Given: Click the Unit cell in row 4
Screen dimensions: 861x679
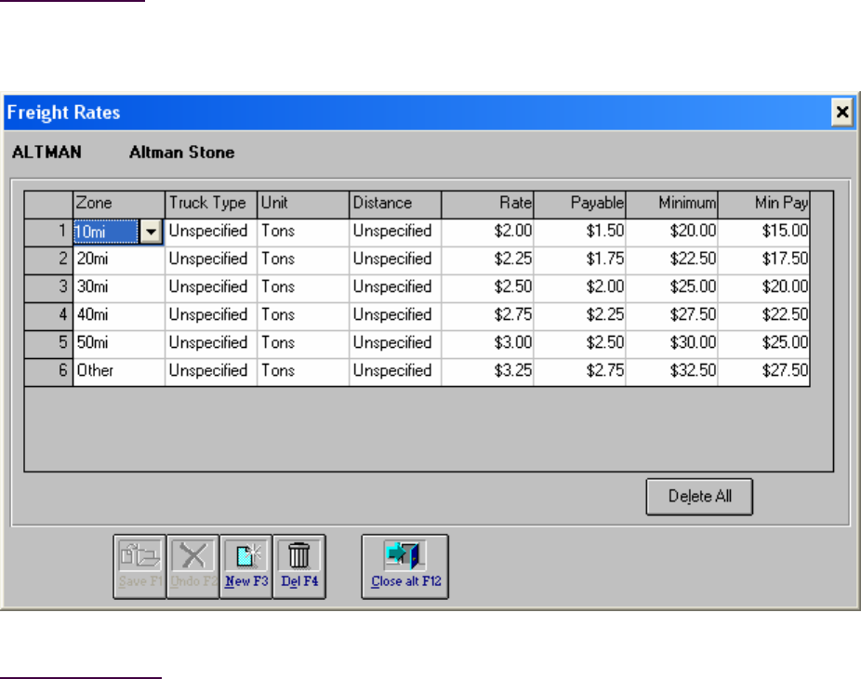Looking at the screenshot, I should [303, 314].
